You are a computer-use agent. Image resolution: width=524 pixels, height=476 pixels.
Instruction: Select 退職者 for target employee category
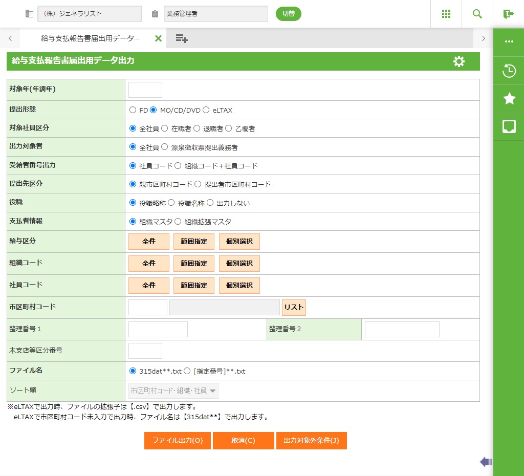pos(197,128)
